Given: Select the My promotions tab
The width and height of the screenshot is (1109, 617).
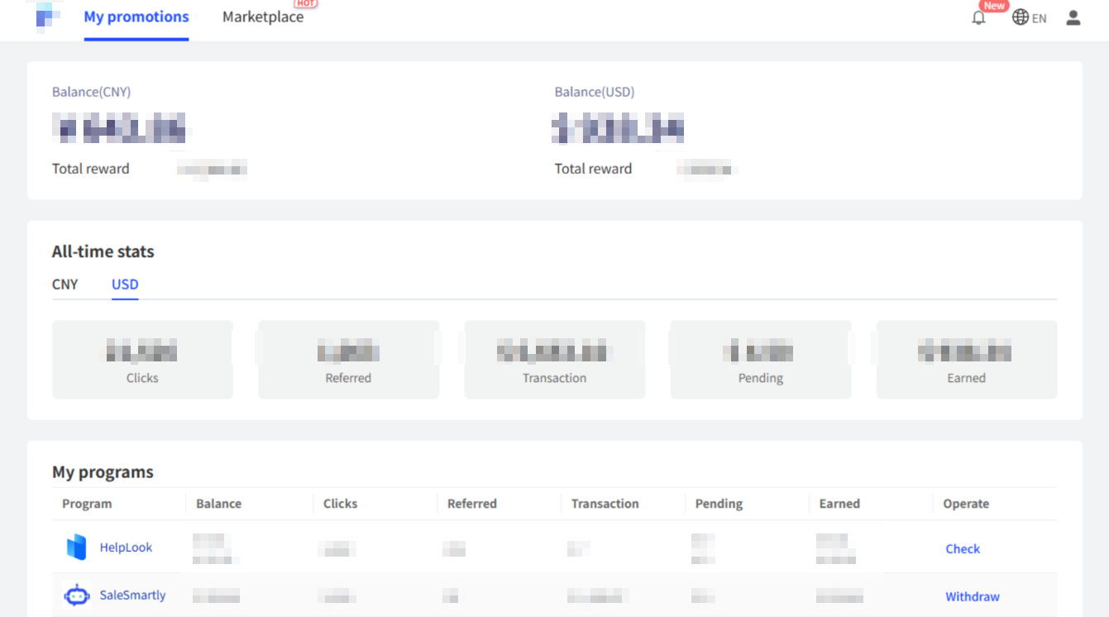Looking at the screenshot, I should tap(136, 17).
